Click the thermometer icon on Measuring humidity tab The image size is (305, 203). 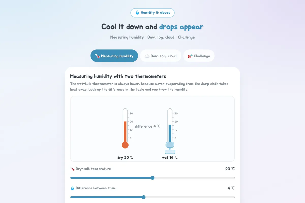[97, 56]
